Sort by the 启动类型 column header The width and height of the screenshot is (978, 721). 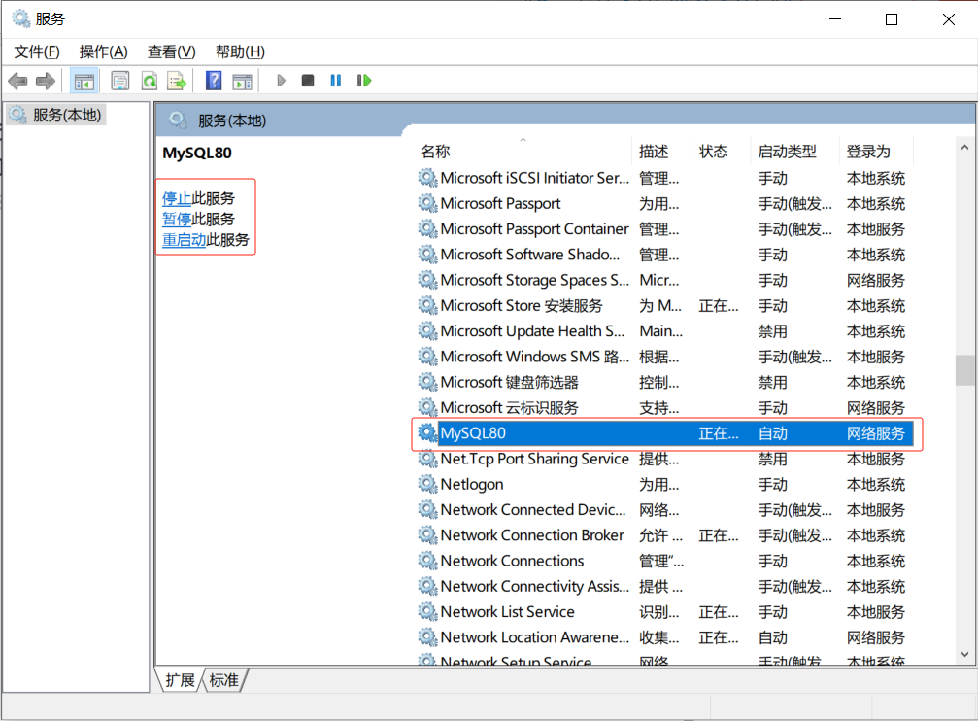pyautogui.click(x=795, y=151)
